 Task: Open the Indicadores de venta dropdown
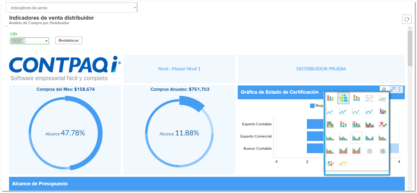coord(72,8)
